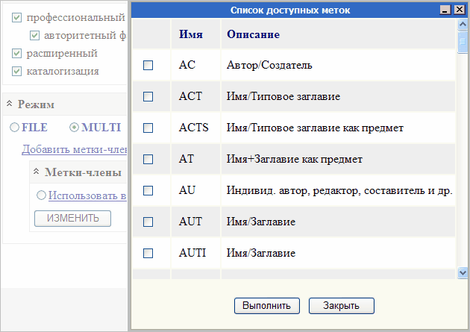Collapse the Режим section
This screenshot has width=470, height=332.
pos(9,104)
